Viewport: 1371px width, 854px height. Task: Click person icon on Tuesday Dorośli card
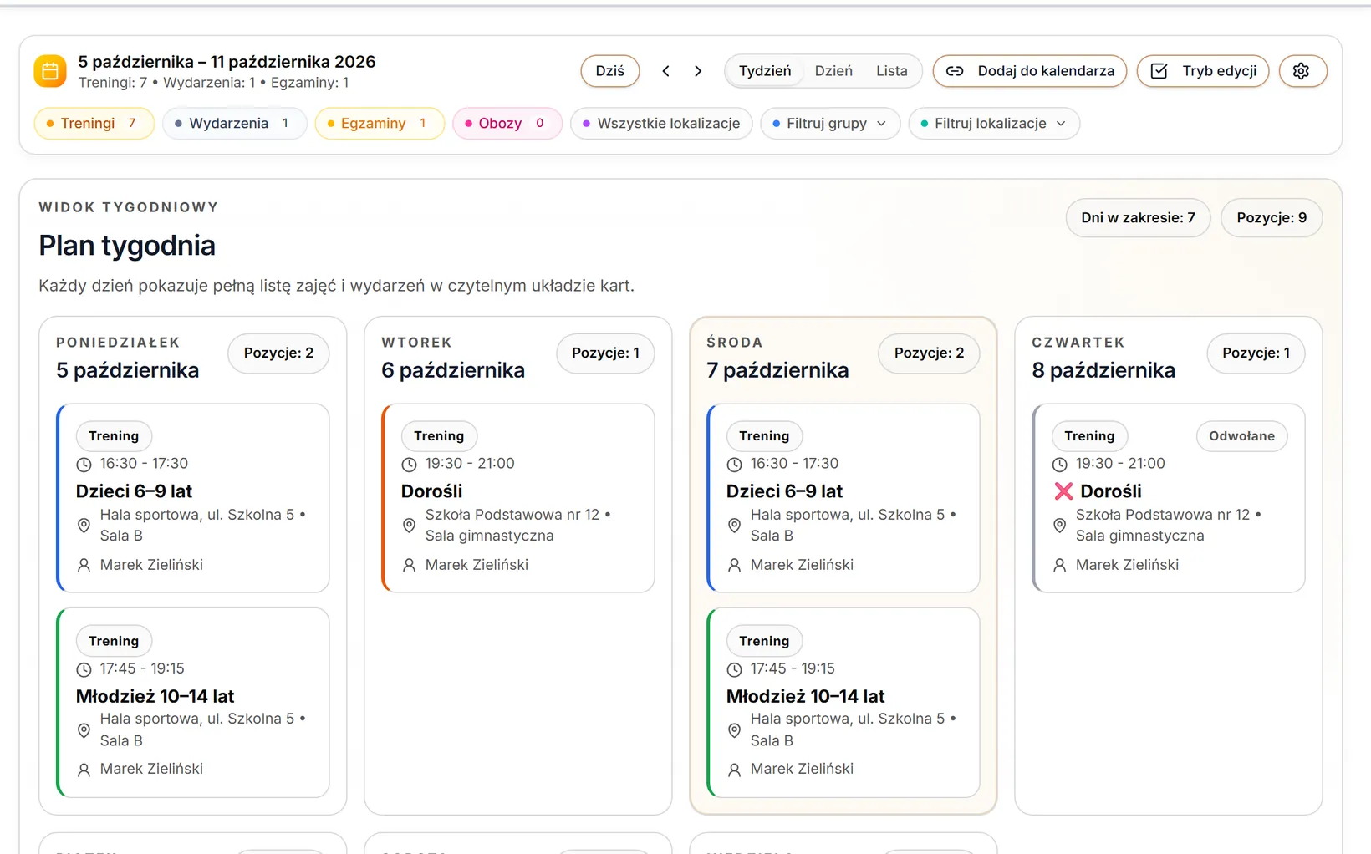pos(409,566)
